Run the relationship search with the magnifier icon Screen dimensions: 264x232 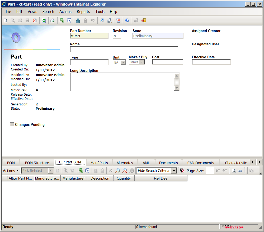click(117, 171)
